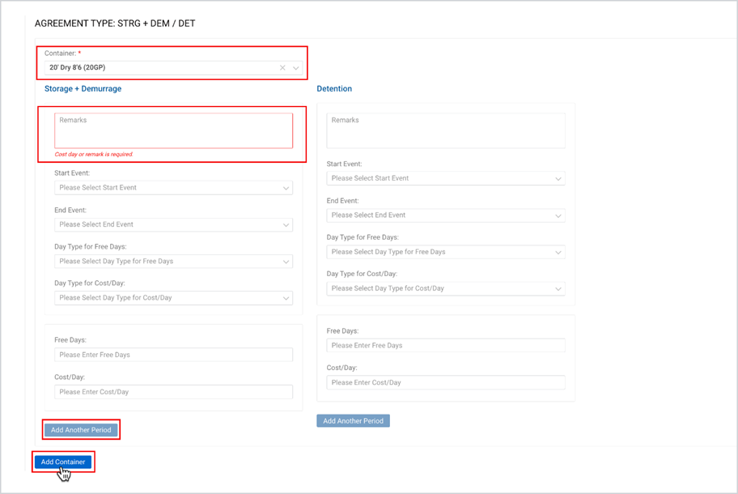Click into the Storage + Demurrage Remarks box
738x494 pixels.
(x=173, y=130)
